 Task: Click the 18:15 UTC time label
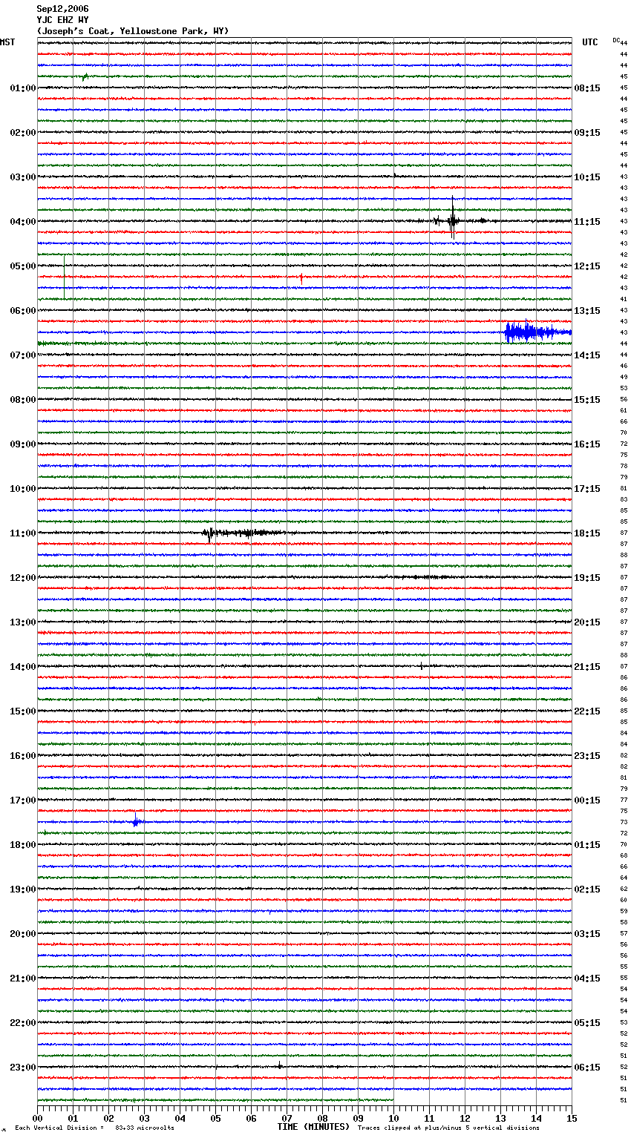pyautogui.click(x=587, y=533)
